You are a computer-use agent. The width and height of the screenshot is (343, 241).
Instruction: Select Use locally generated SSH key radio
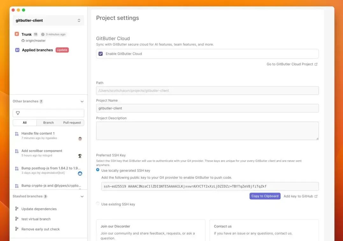[98, 170]
